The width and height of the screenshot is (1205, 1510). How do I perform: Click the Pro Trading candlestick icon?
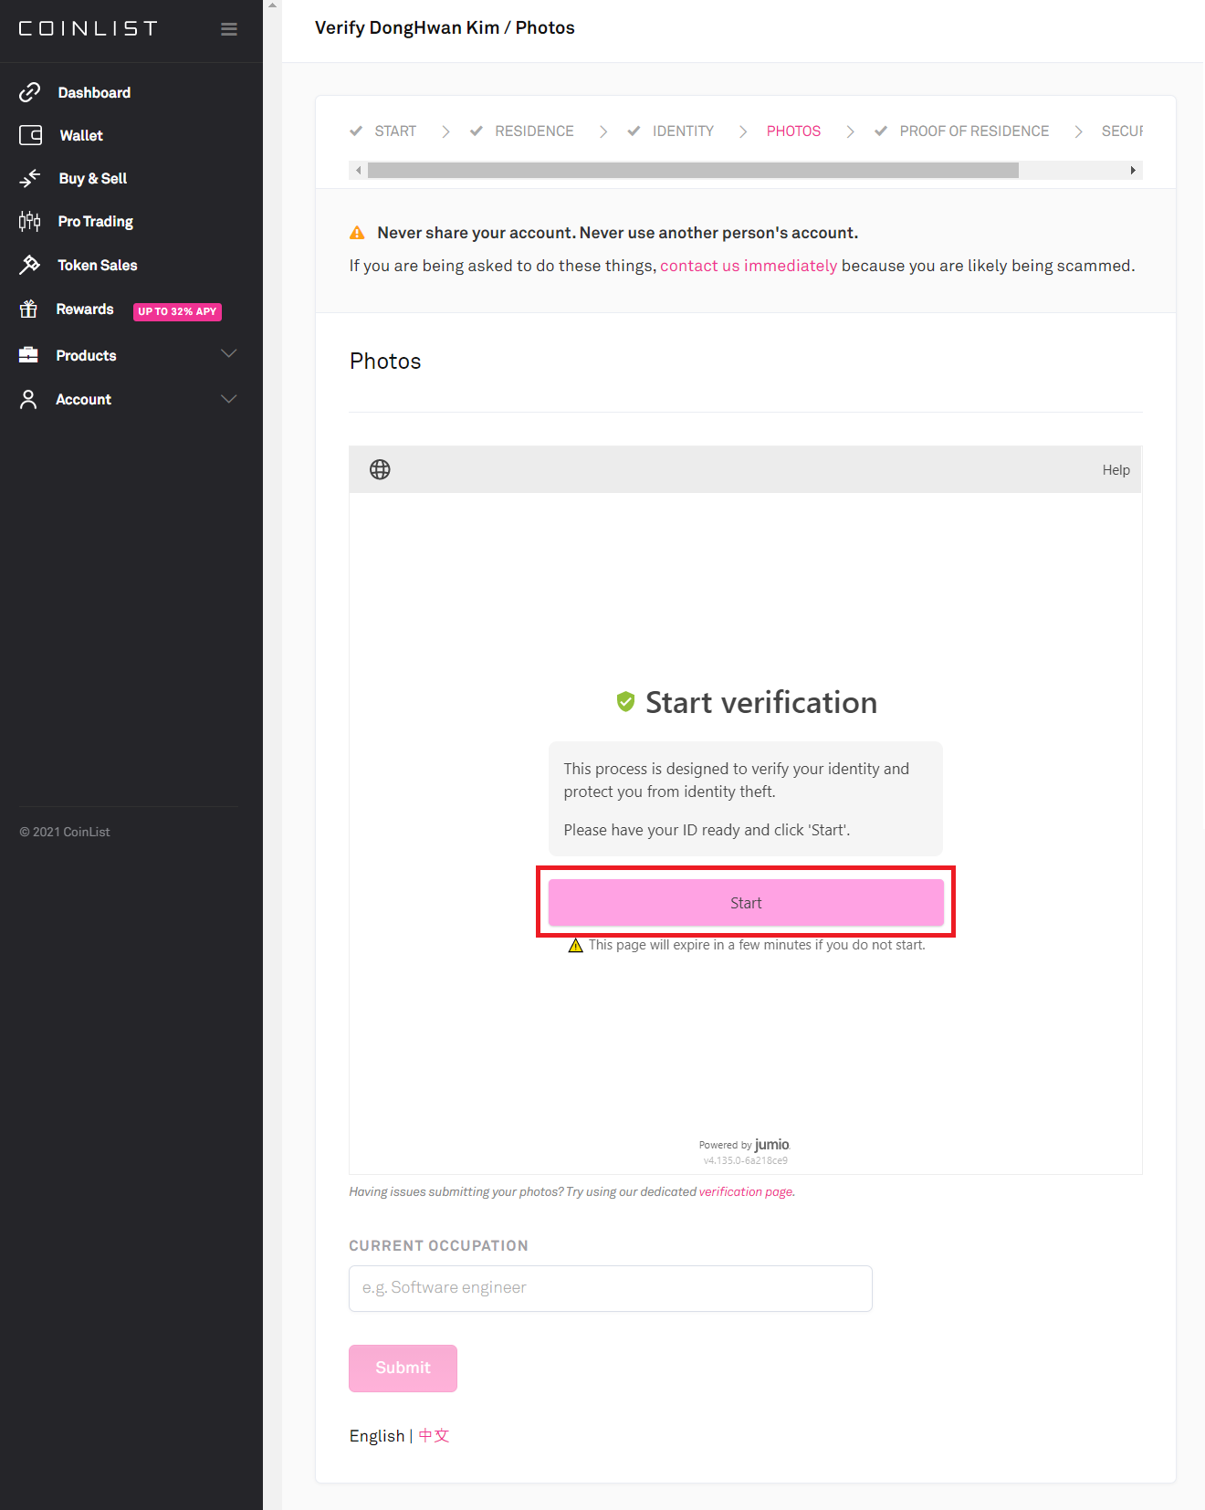tap(30, 221)
